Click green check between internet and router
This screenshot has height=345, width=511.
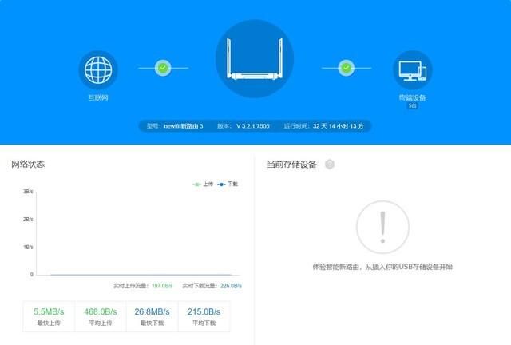(163, 68)
